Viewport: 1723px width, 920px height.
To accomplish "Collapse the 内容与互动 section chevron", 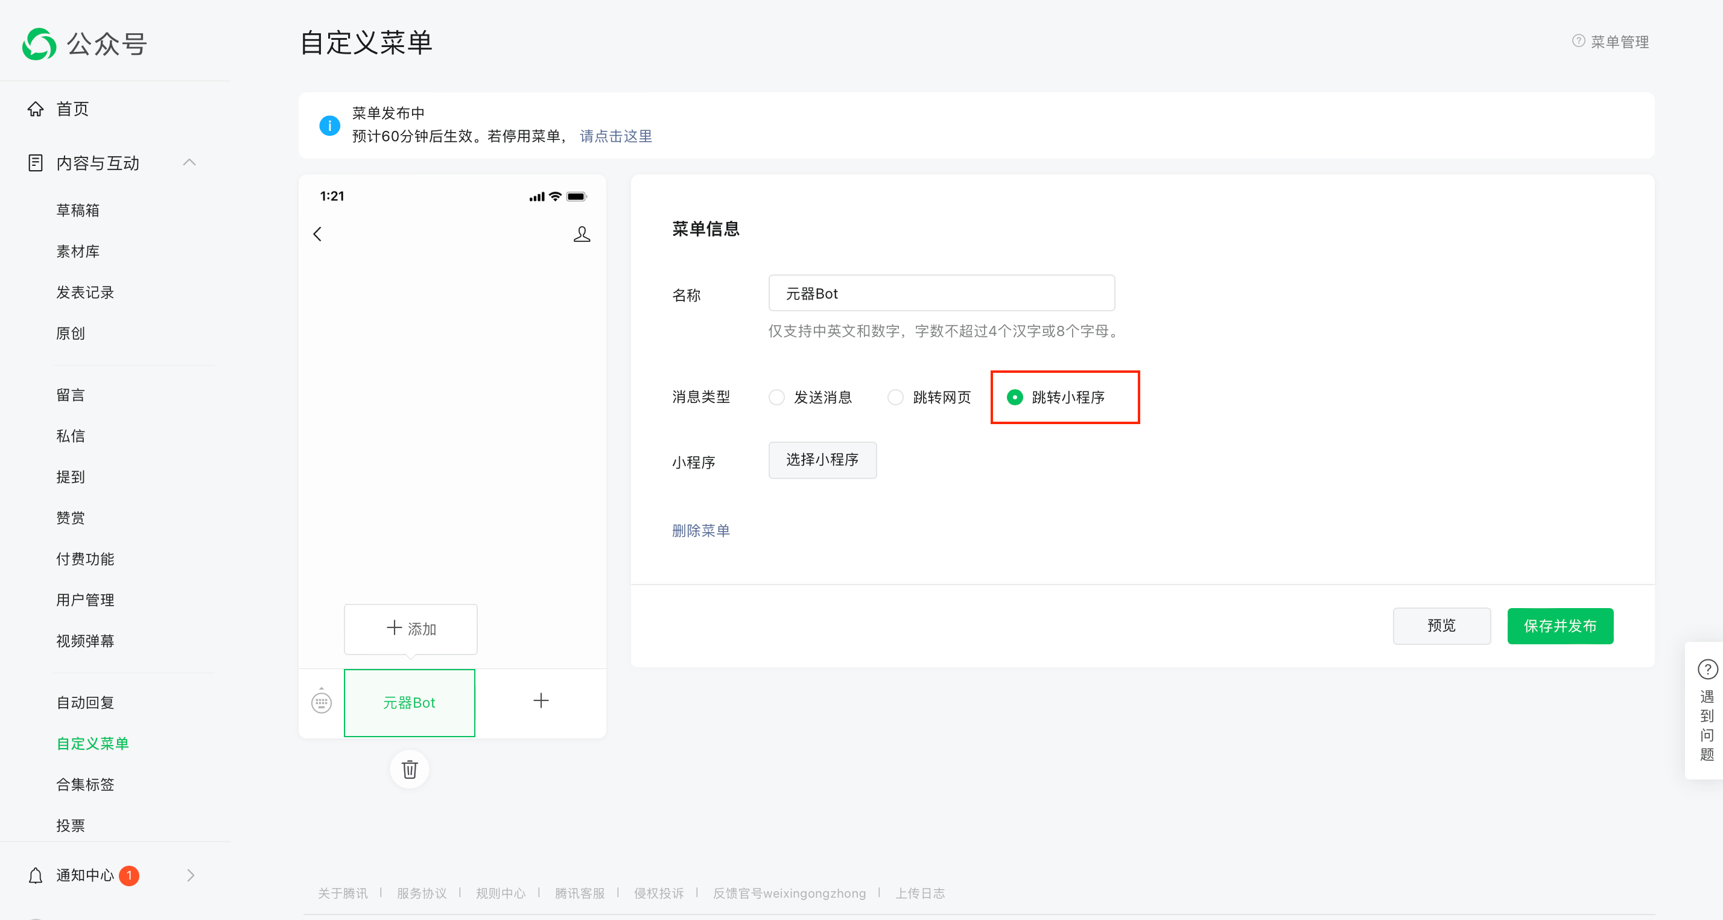I will 189,163.
